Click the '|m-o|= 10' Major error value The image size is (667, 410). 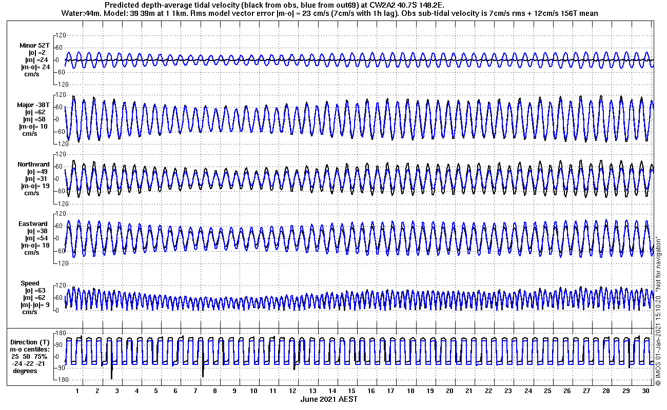click(x=35, y=126)
